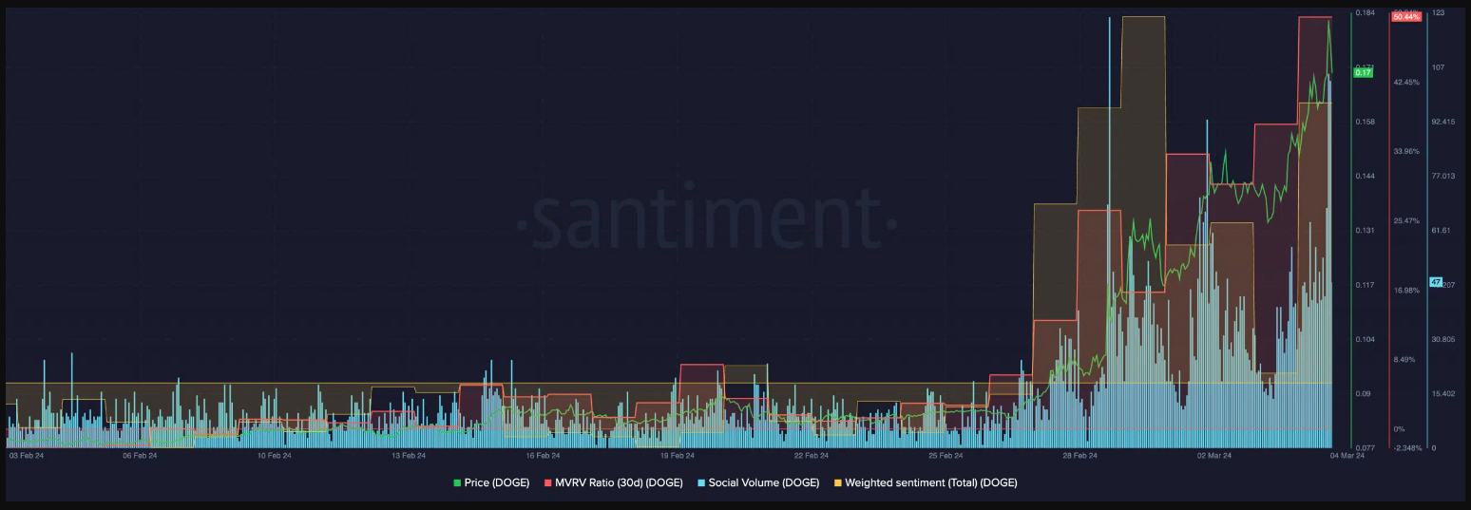Select the 16 Feb 24 date label
This screenshot has width=1471, height=510.
pos(543,456)
